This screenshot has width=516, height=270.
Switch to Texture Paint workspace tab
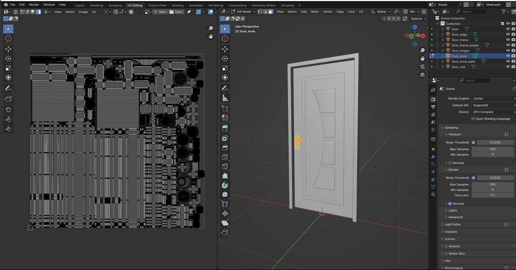[x=157, y=5]
